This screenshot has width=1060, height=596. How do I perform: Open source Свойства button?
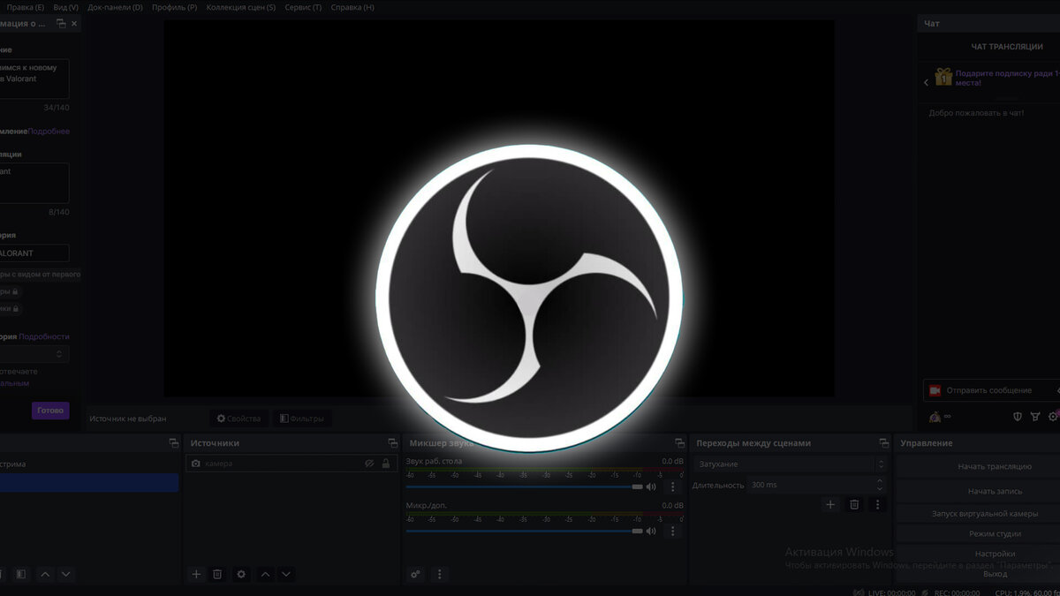(x=238, y=419)
